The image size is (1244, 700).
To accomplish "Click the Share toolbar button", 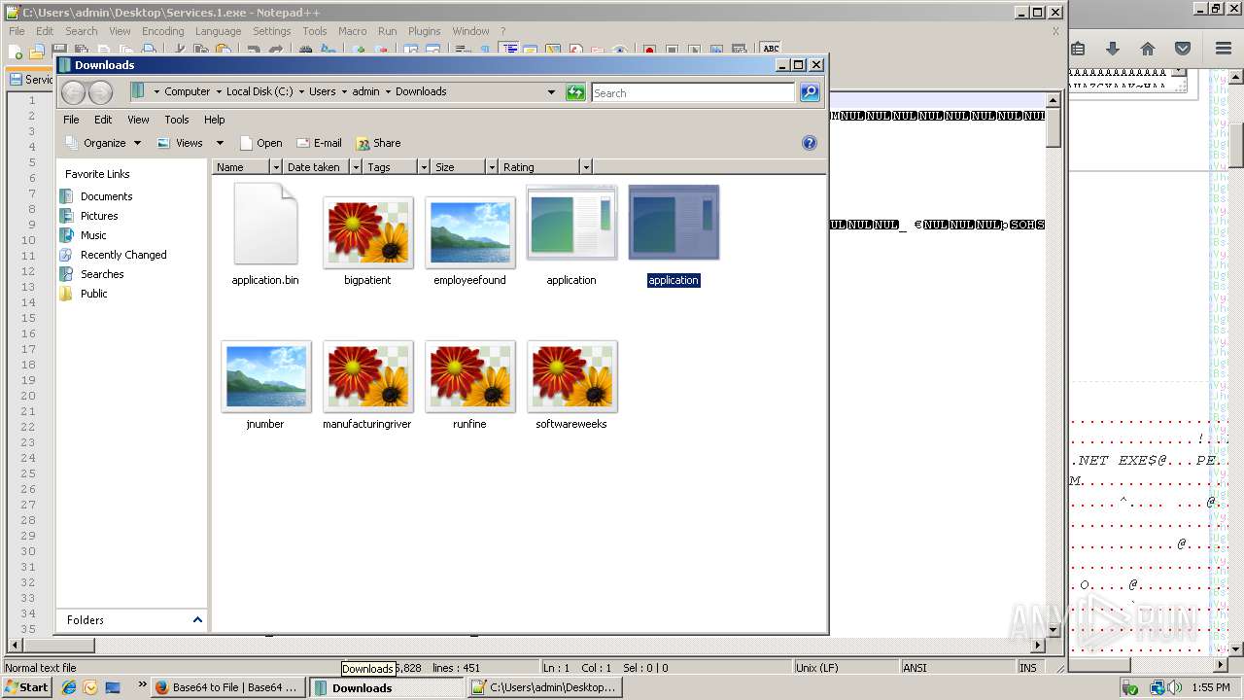I will coord(378,143).
